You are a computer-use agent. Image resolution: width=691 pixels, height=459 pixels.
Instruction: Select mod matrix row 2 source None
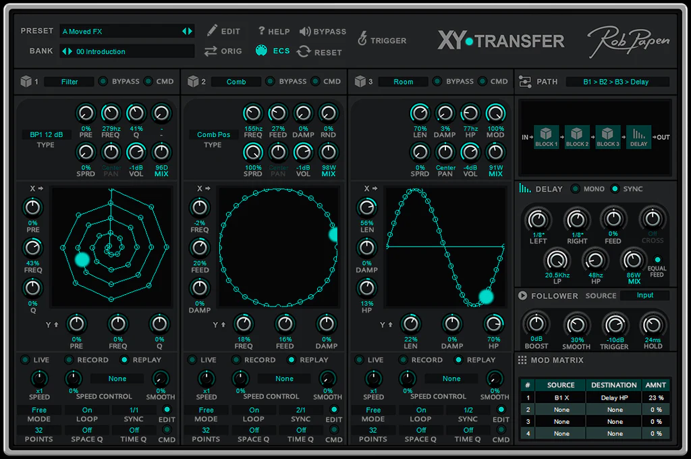[561, 410]
